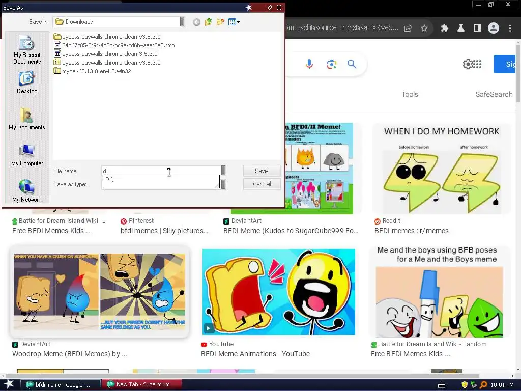This screenshot has height=391, width=521.
Task: Go to Desktop in the Save As sidebar
Action: 27,82
